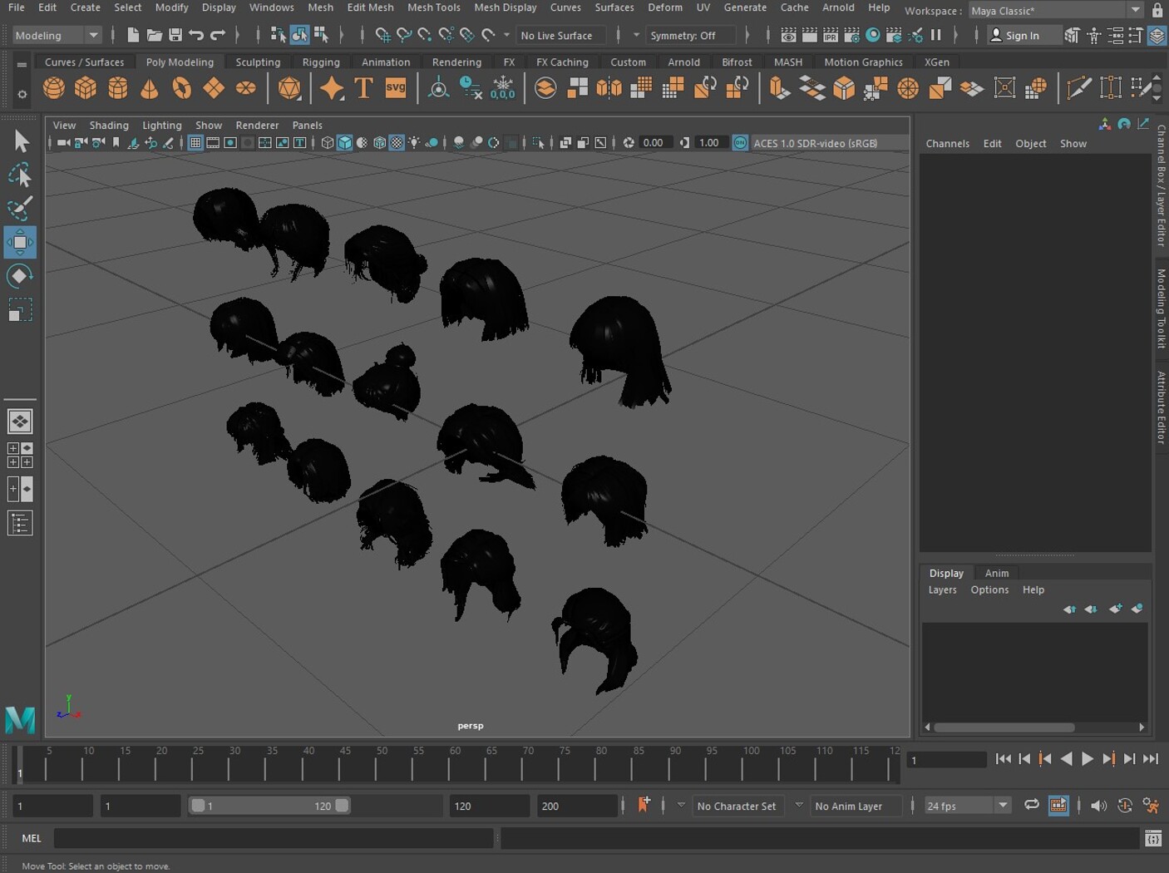The image size is (1169, 873).
Task: Select the Rotate tool in toolbox
Action: 20,276
